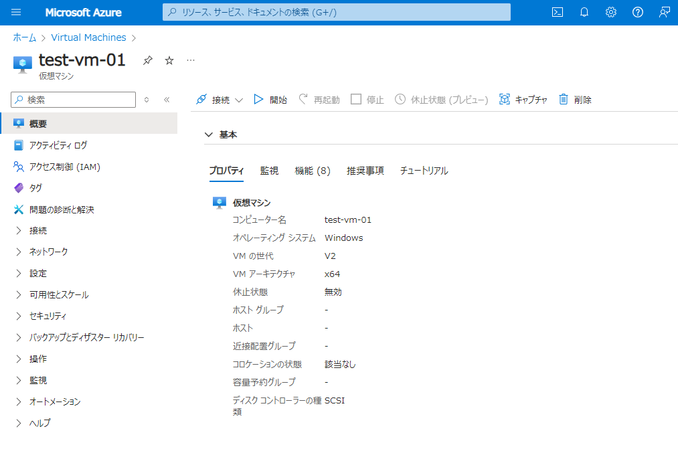
Task: Pin test-vm-01 to dashboard
Action: click(148, 60)
